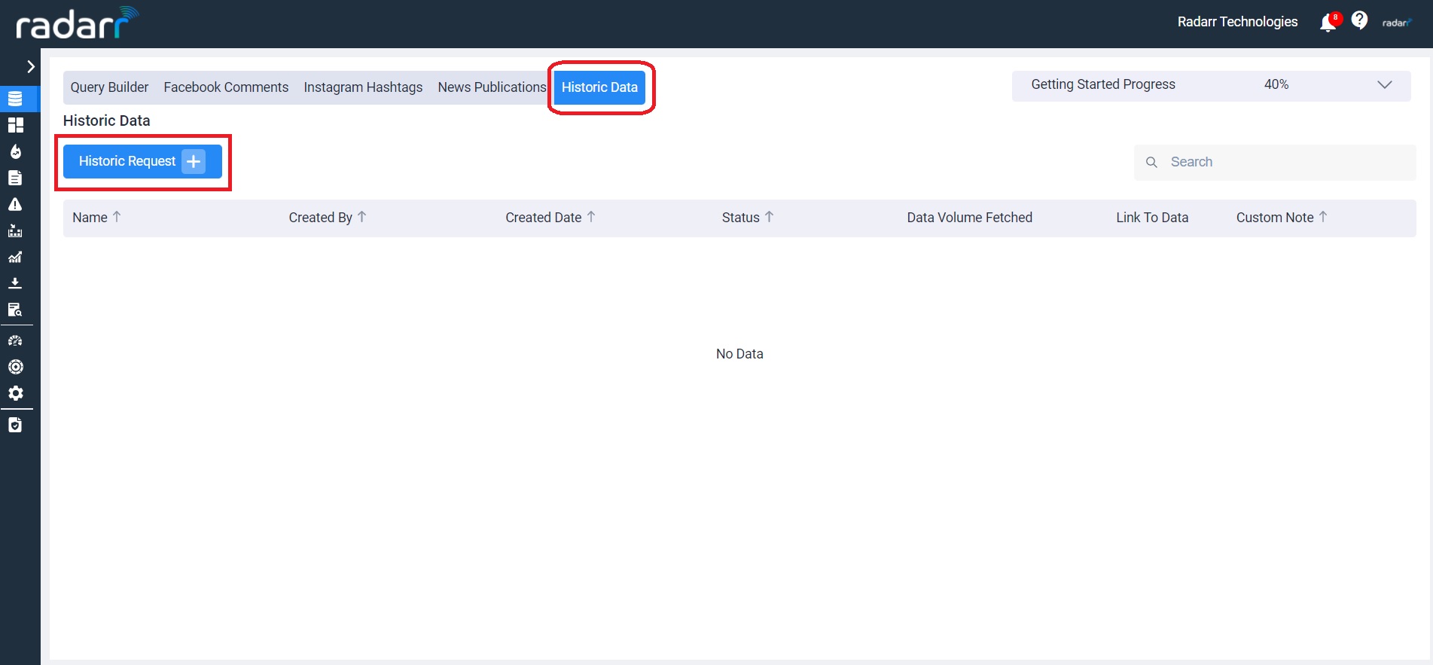Click the Historic Data page heading
1433x665 pixels.
[x=106, y=120]
